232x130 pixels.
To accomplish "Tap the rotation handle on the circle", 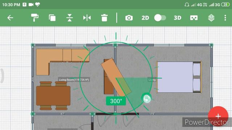I will [146, 99].
